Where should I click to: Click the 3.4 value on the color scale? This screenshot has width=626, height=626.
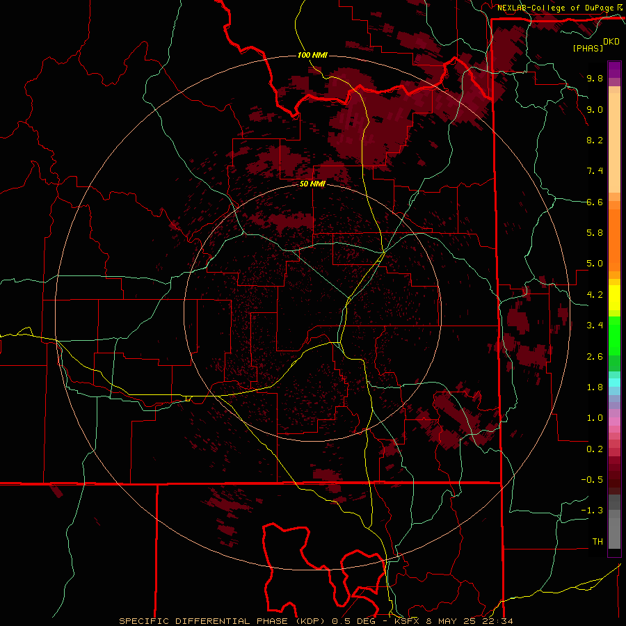595,326
